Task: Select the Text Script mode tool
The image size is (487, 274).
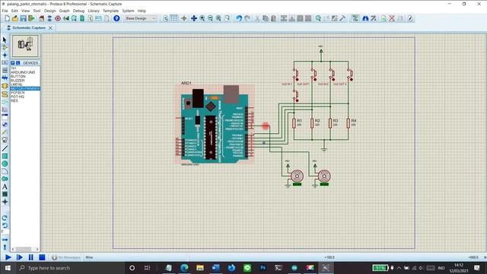Action: point(5,71)
